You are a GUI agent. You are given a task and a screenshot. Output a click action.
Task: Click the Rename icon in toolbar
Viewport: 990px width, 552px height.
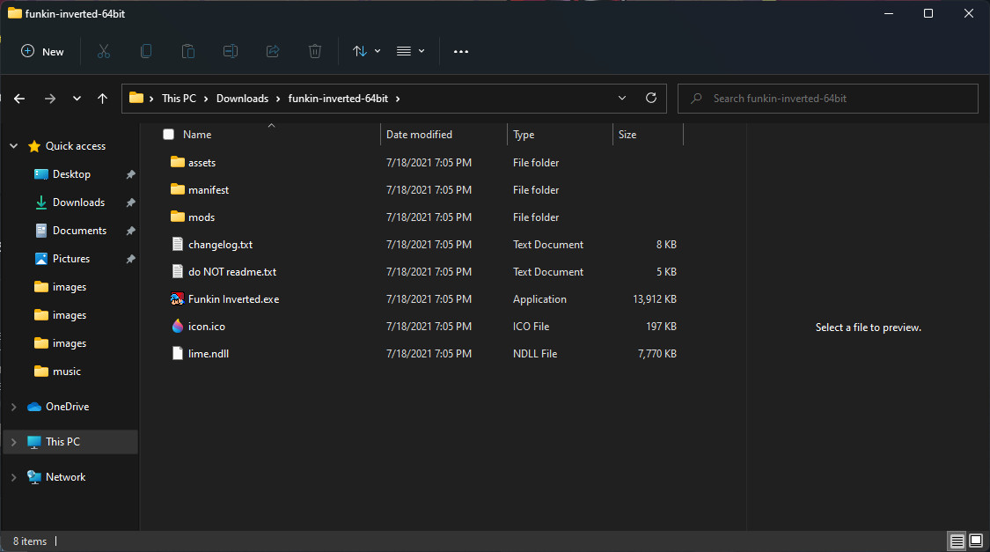[x=231, y=51]
